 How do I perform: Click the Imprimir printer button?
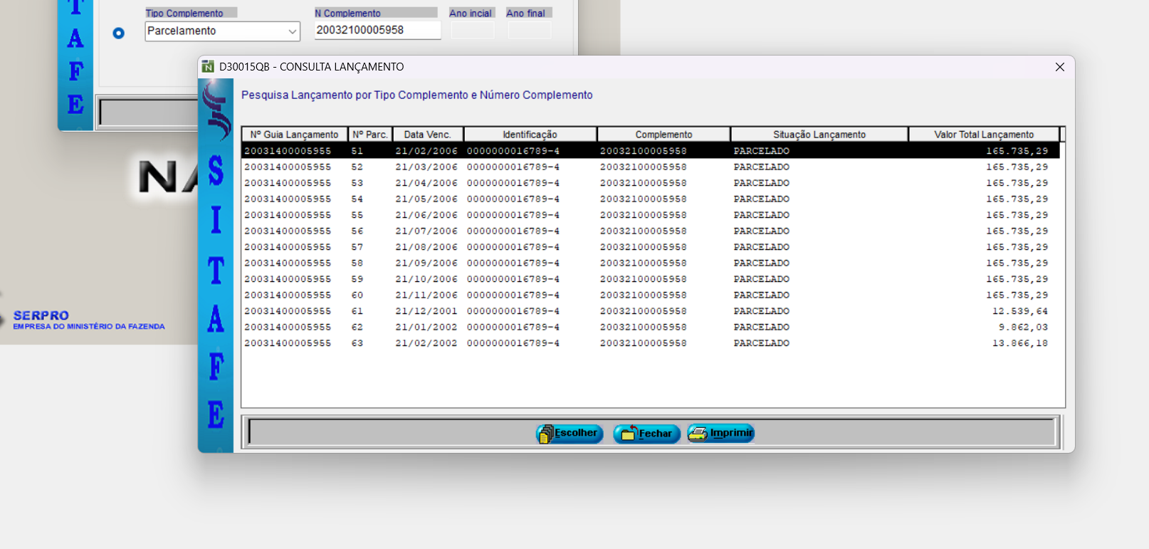coord(720,434)
